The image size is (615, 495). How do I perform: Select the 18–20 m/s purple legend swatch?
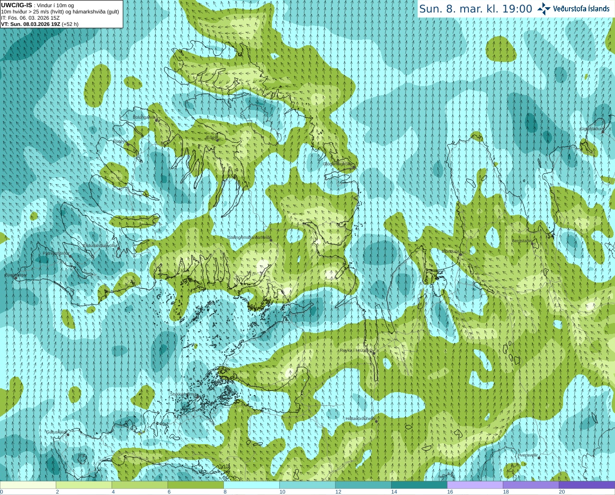531,485
